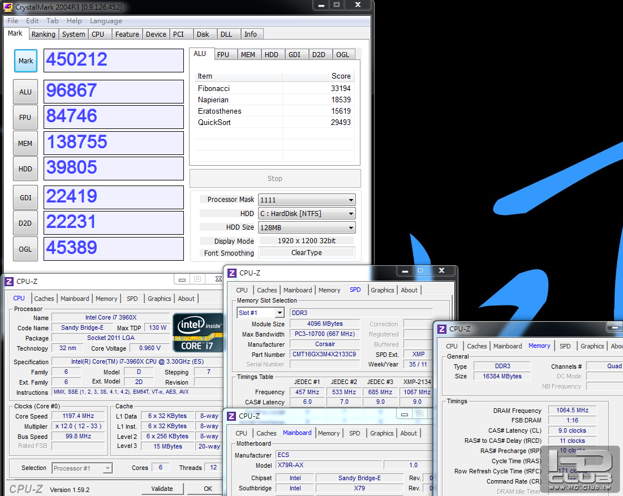Open the Processor Mask dropdown
Image resolution: width=623 pixels, height=496 pixels.
[x=307, y=200]
